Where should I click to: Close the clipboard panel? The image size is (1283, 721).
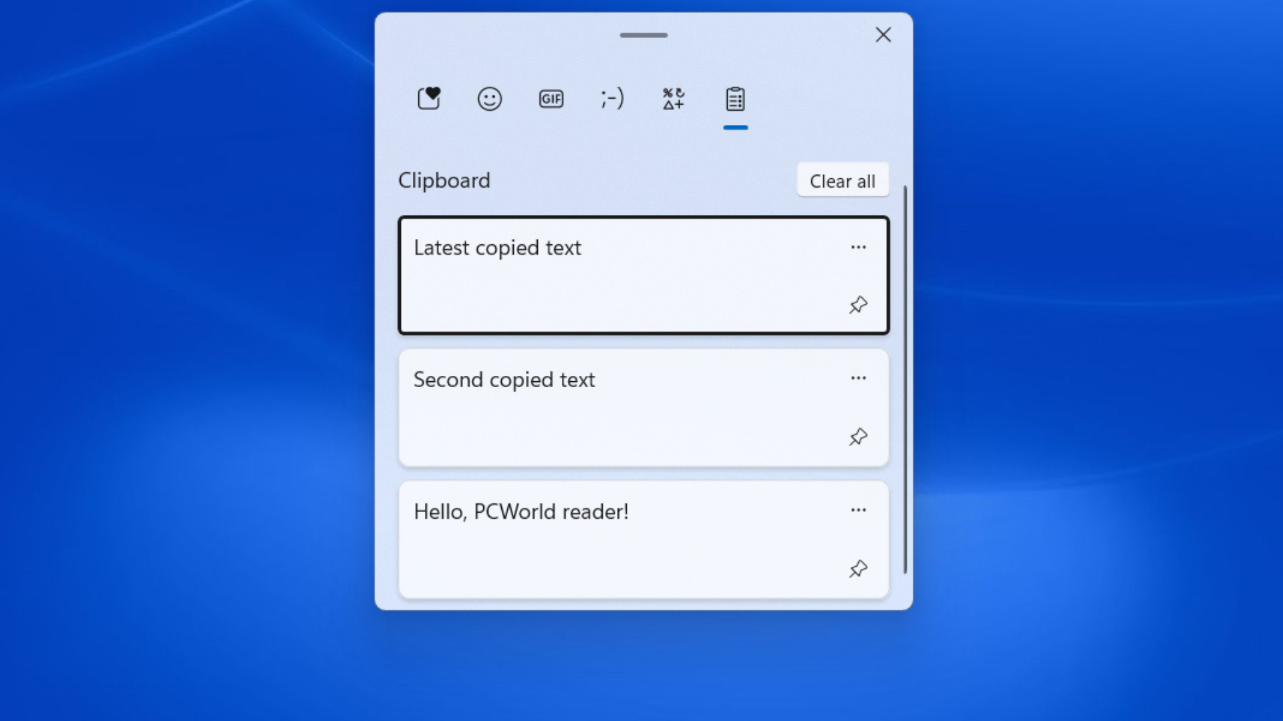click(x=883, y=35)
